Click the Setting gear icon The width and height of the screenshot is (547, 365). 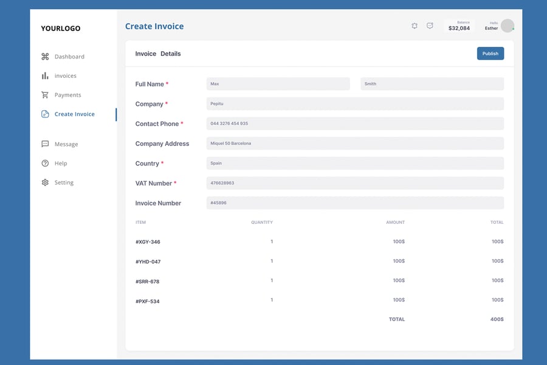[45, 182]
